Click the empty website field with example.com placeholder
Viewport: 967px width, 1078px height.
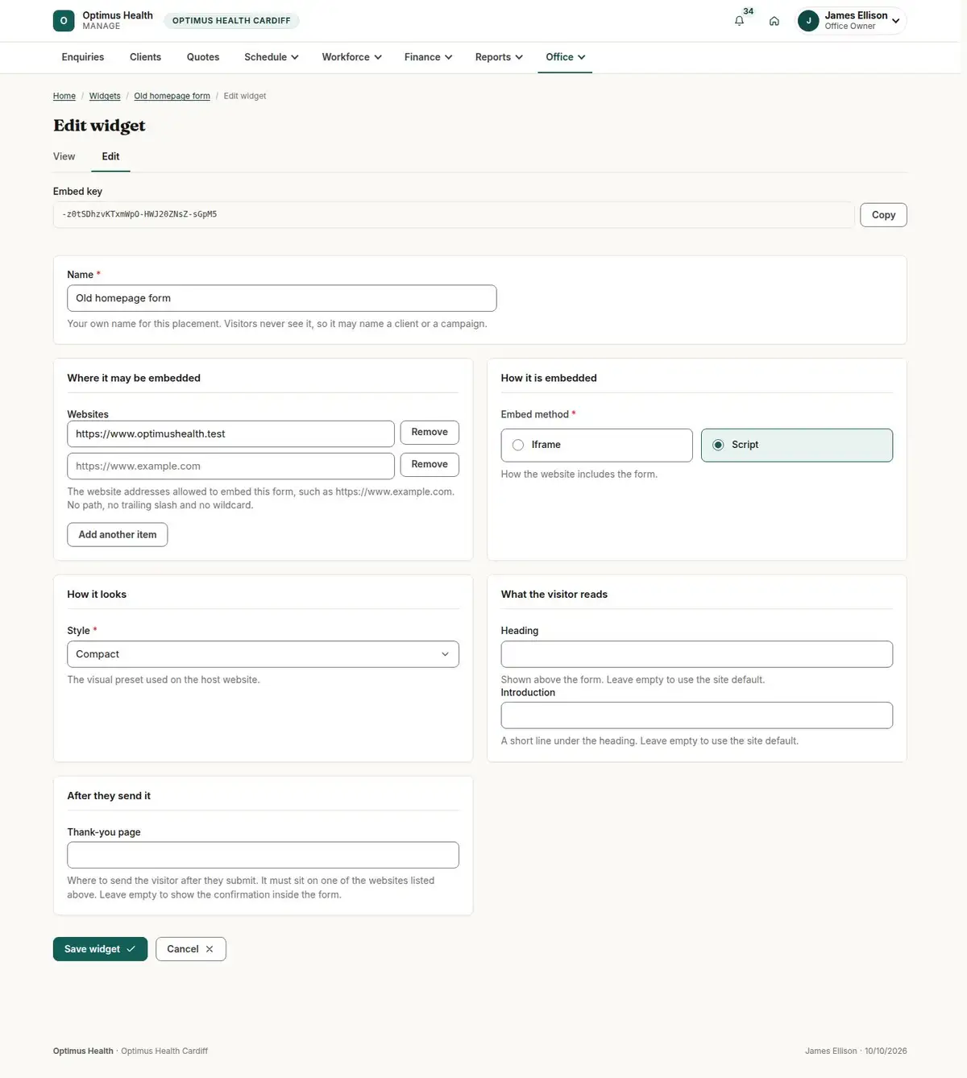[230, 466]
